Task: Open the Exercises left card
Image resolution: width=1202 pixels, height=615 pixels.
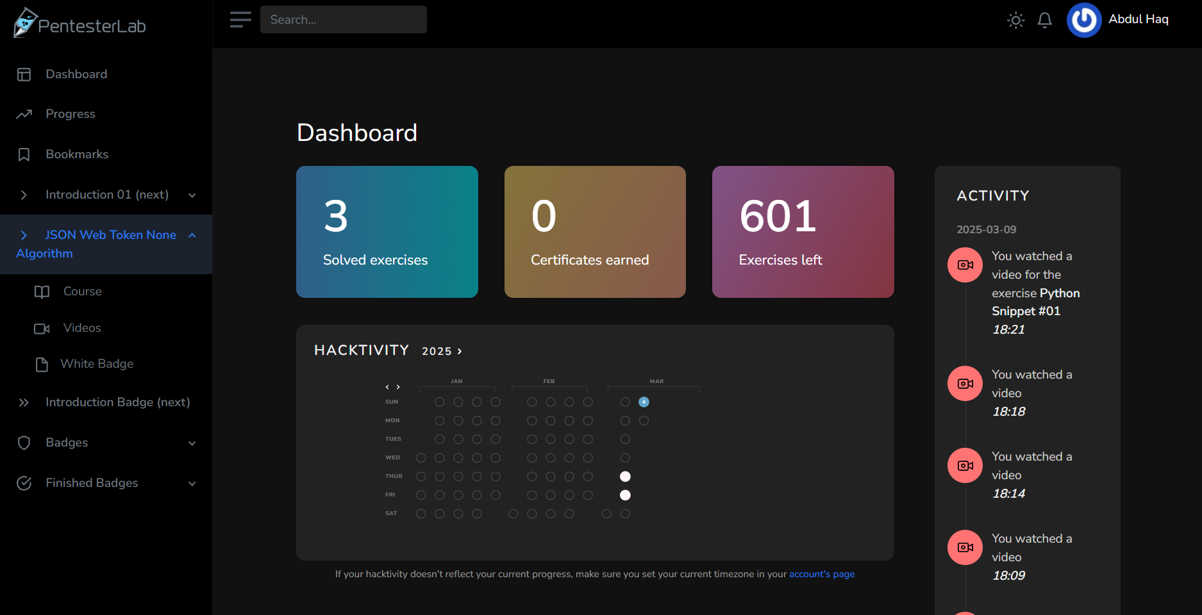Action: pos(803,232)
